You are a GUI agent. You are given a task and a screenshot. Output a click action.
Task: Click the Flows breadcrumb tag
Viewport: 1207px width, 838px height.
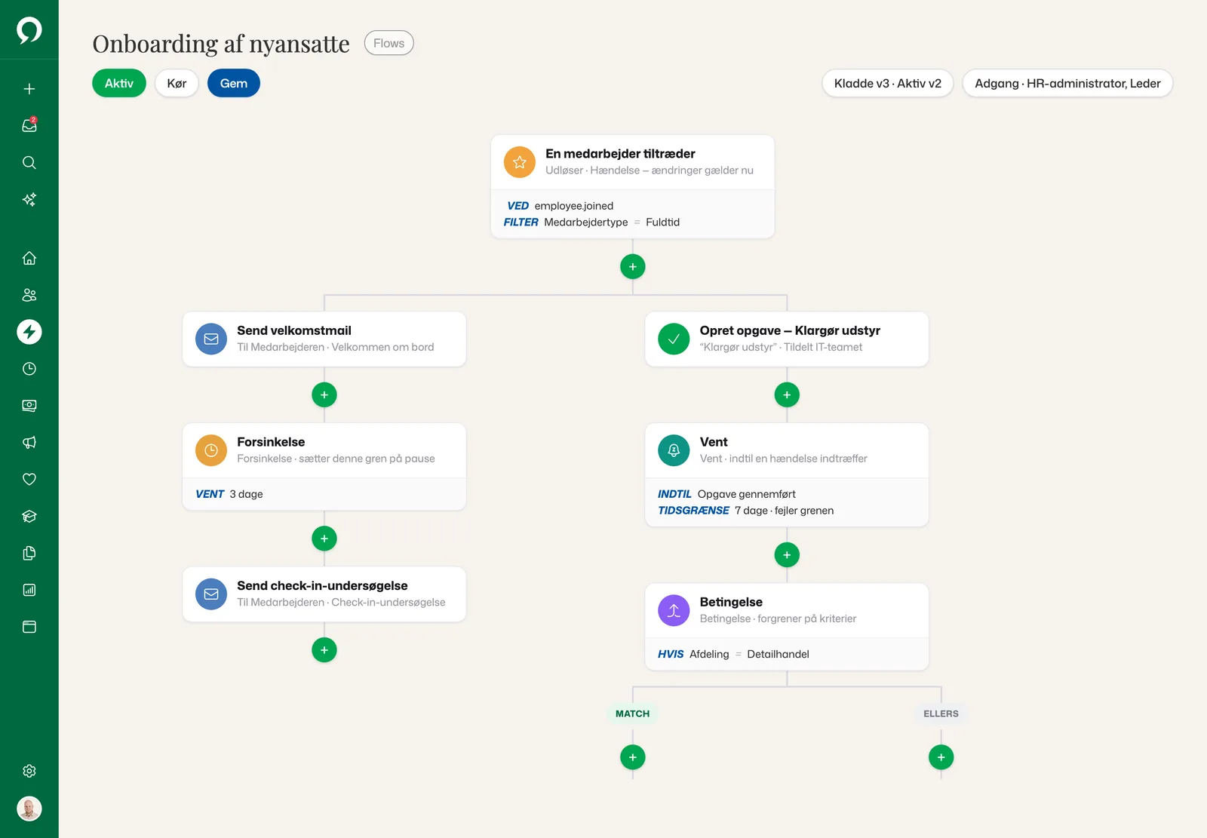[x=389, y=43]
